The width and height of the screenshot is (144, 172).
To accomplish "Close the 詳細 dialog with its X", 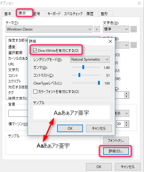I will click(x=110, y=41).
